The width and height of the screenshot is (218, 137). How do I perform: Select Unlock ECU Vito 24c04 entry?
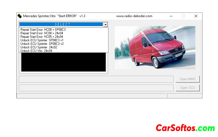(x=36, y=51)
